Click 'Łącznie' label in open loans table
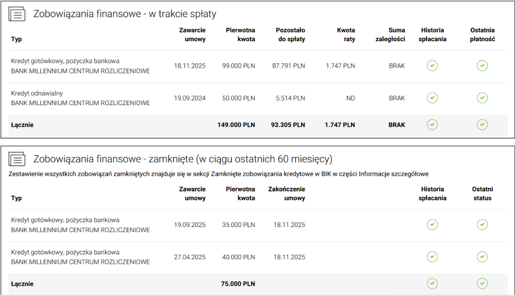Image resolution: width=515 pixels, height=296 pixels. 22,125
